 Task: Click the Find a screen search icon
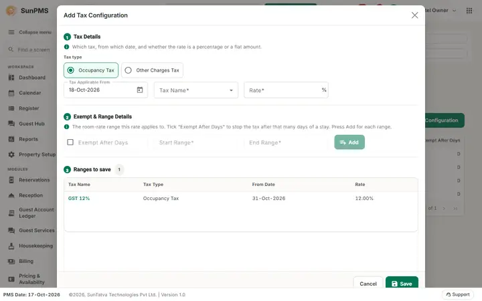click(11, 49)
